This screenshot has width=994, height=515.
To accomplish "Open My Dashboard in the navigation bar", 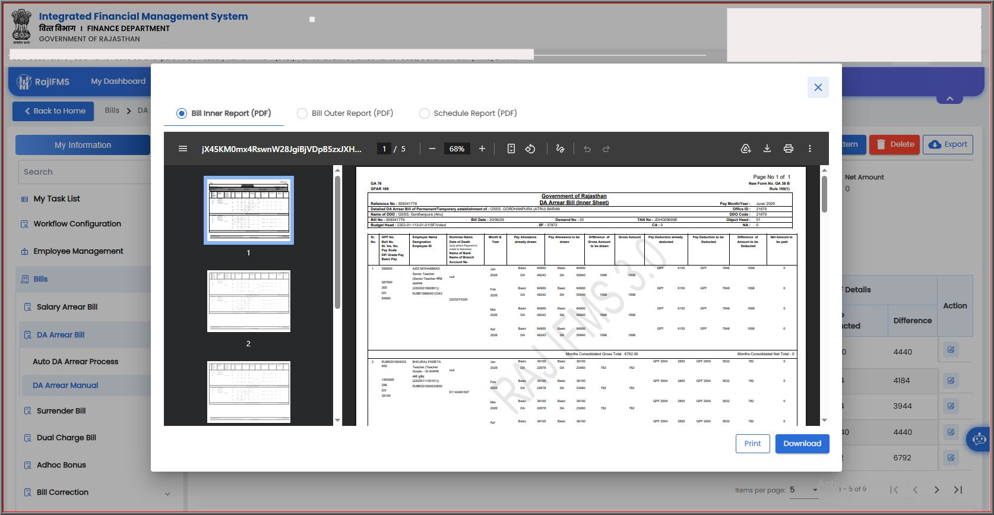I will click(118, 81).
